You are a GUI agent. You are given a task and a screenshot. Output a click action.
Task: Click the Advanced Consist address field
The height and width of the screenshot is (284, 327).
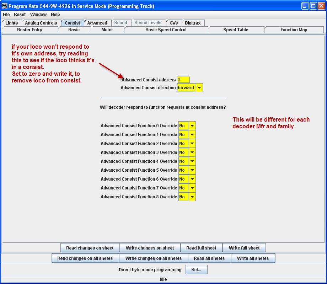point(183,80)
